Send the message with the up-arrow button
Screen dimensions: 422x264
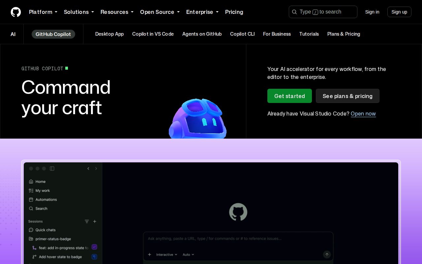pyautogui.click(x=327, y=254)
